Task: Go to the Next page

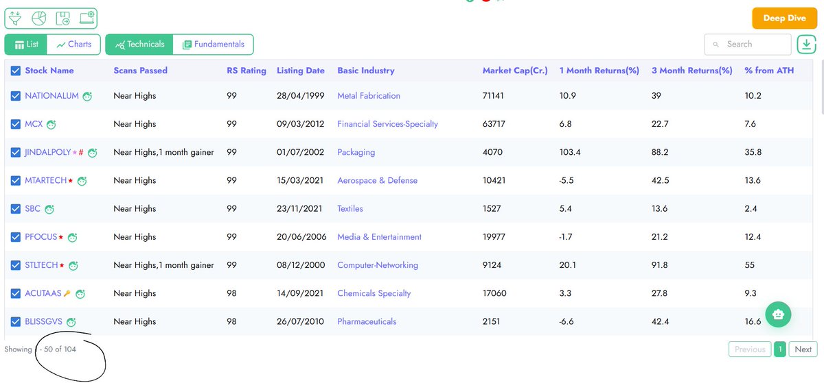Action: click(803, 349)
